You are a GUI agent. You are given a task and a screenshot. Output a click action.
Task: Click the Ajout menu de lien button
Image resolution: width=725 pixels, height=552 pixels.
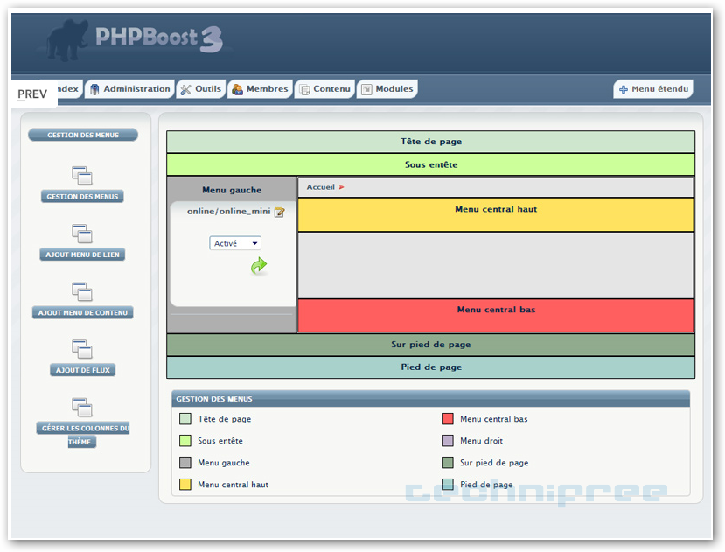82,255
